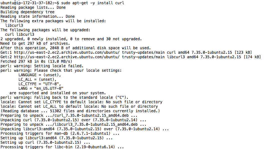Viewport: 266px width, 149px height.
Task: Click the 'Fetched 297 kB in 0s' line
Action: (x=36, y=61)
